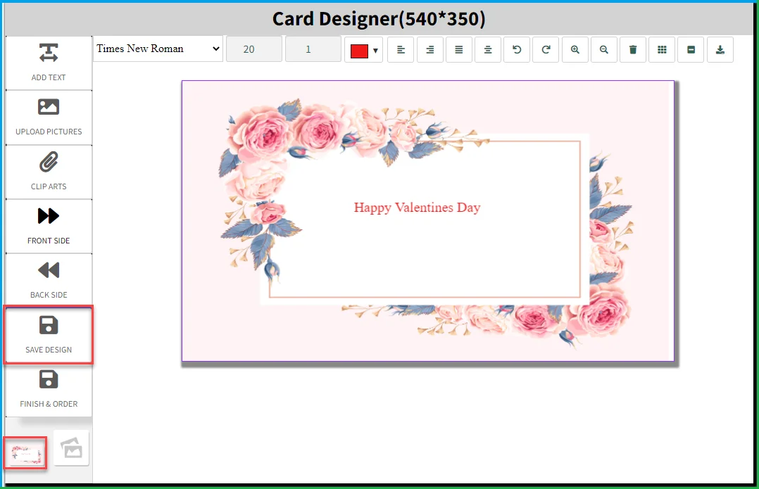Click the red text color swatch
The image size is (759, 489).
(x=359, y=51)
